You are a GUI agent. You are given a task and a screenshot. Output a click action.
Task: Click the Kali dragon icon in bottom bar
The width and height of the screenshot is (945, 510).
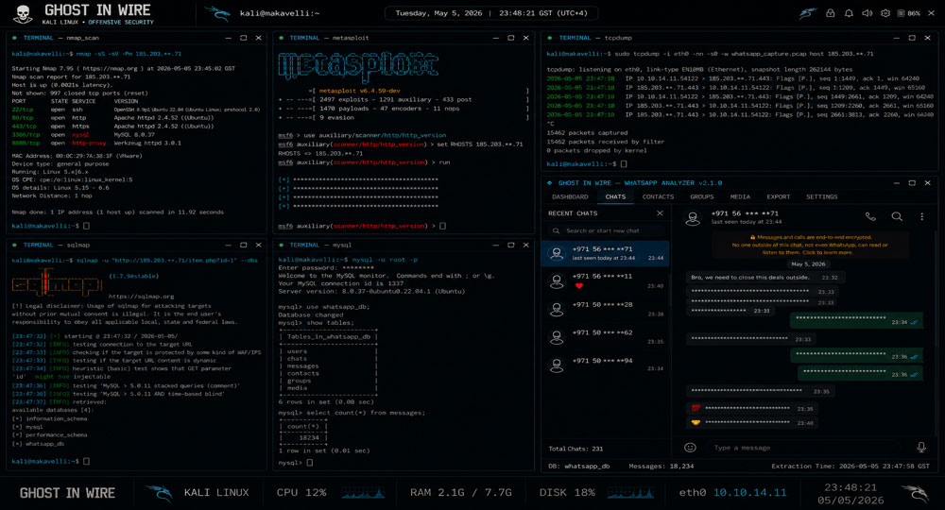pos(159,493)
